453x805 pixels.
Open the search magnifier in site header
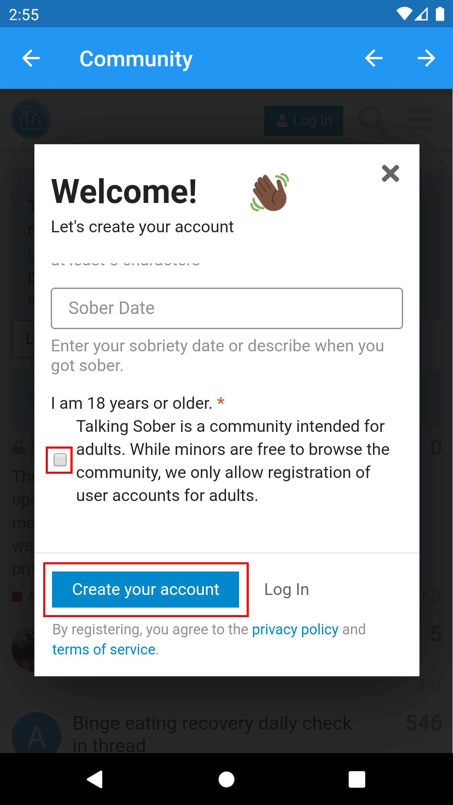point(372,119)
